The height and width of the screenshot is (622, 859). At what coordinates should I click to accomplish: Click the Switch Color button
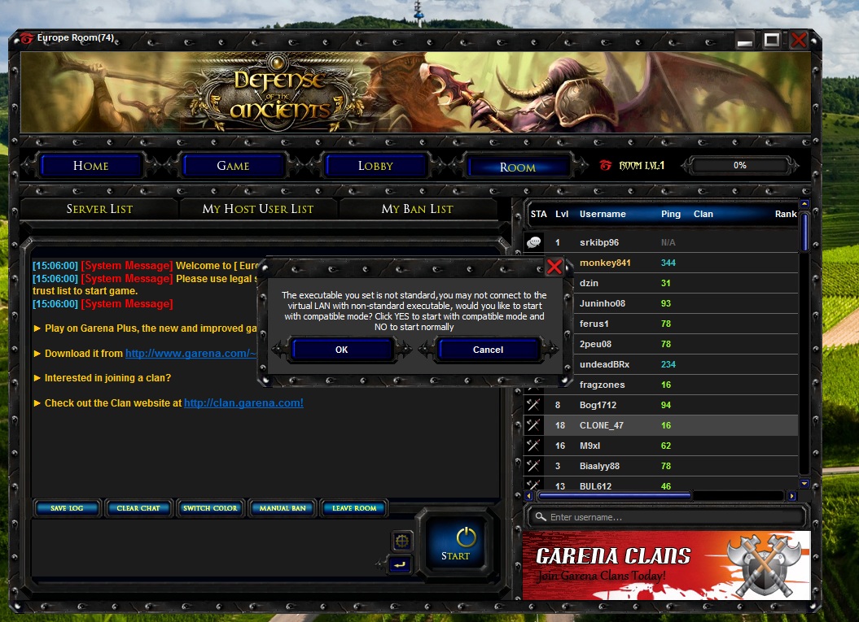[x=210, y=508]
